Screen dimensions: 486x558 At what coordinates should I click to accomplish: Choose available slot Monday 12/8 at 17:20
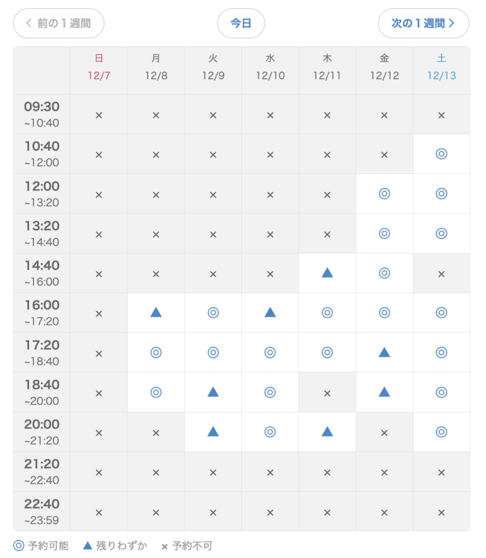(x=156, y=353)
